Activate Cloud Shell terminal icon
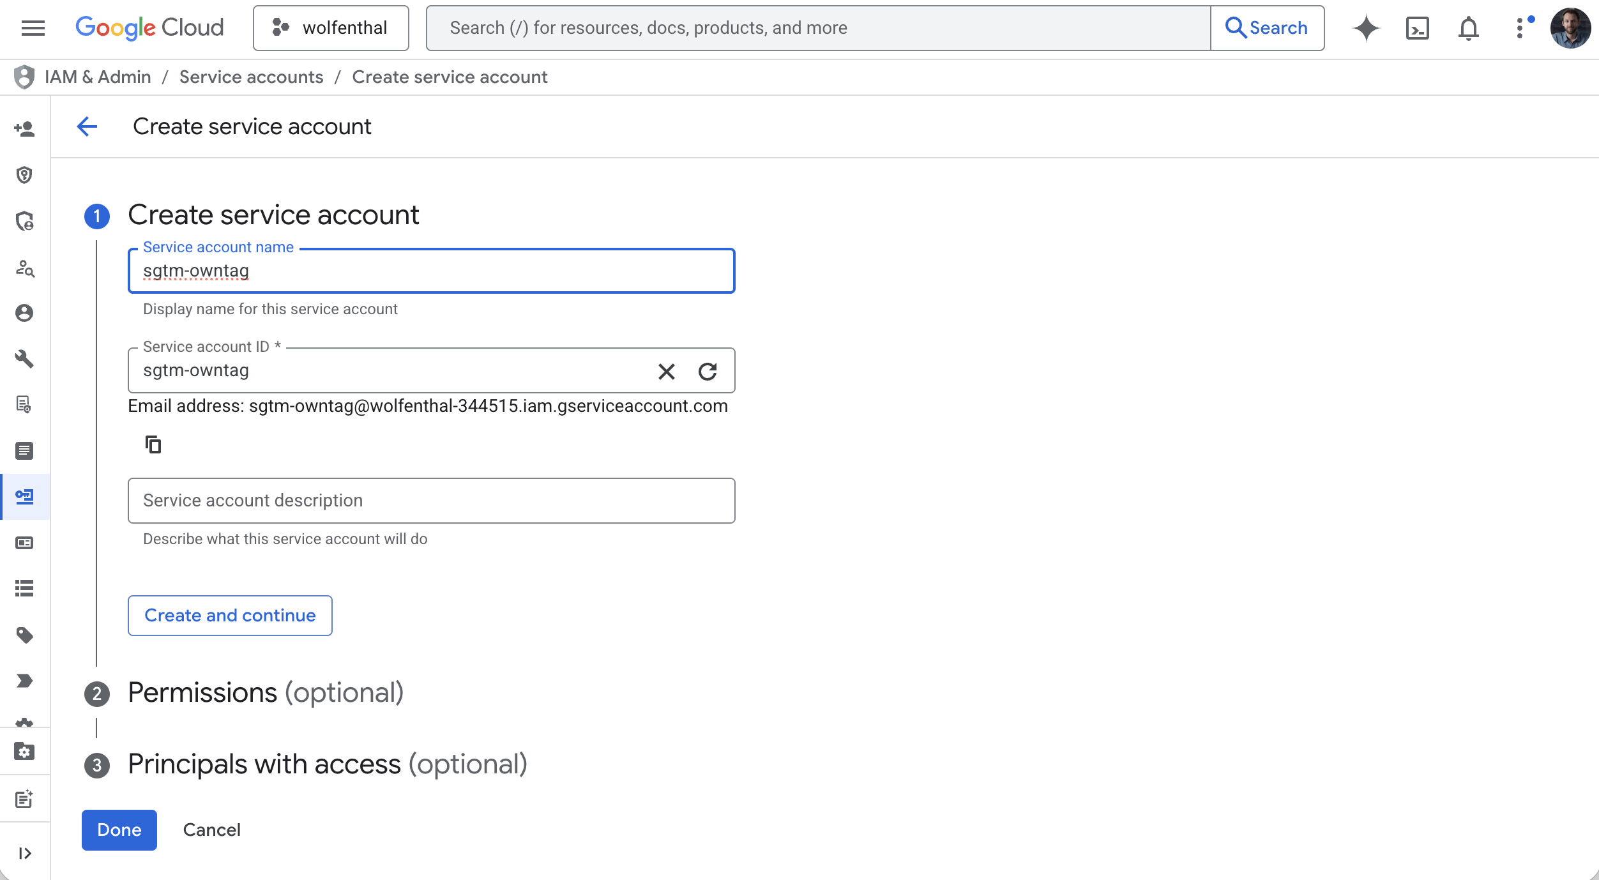This screenshot has height=880, width=1599. click(1417, 28)
